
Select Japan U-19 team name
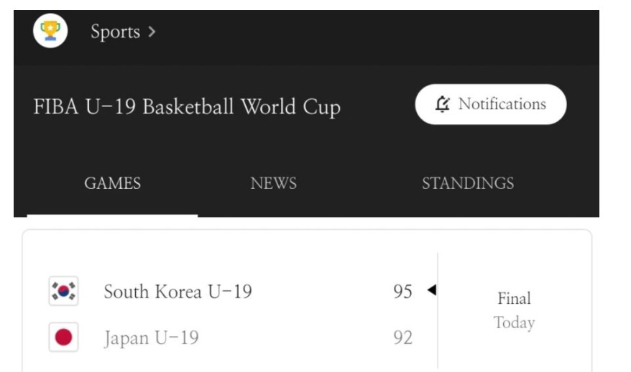[x=151, y=338]
